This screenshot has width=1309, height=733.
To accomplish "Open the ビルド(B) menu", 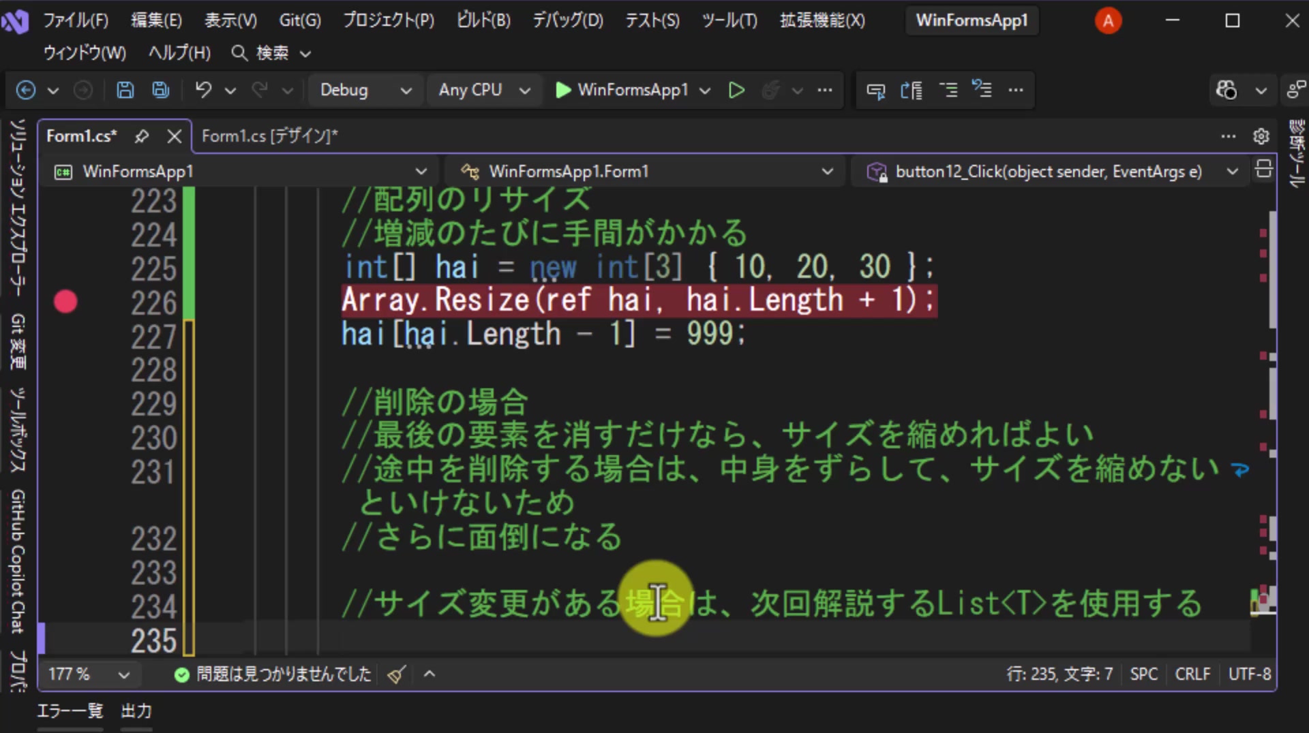I will [483, 20].
